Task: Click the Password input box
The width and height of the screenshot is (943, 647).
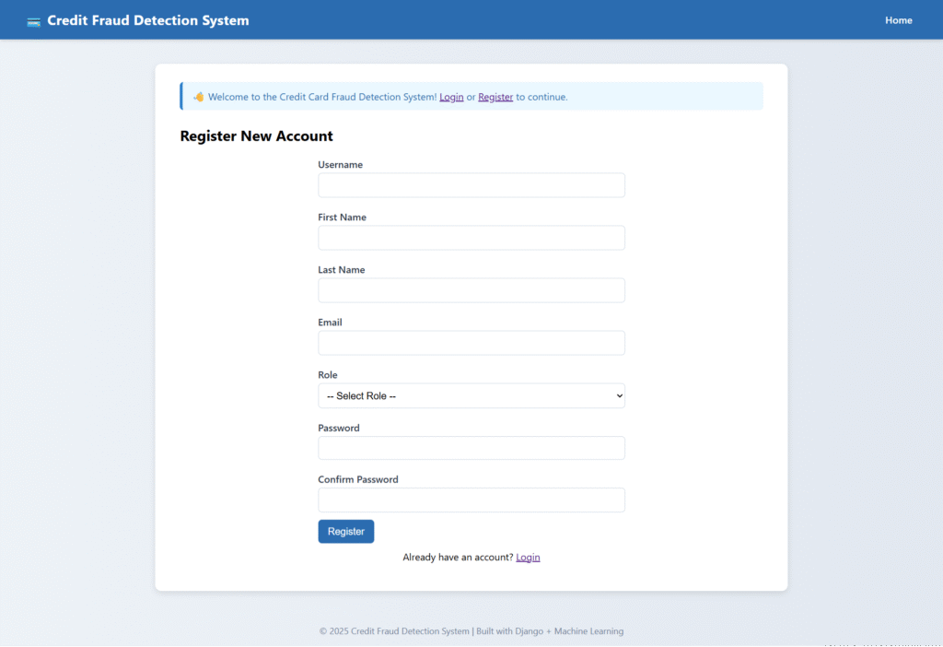Action: point(471,447)
